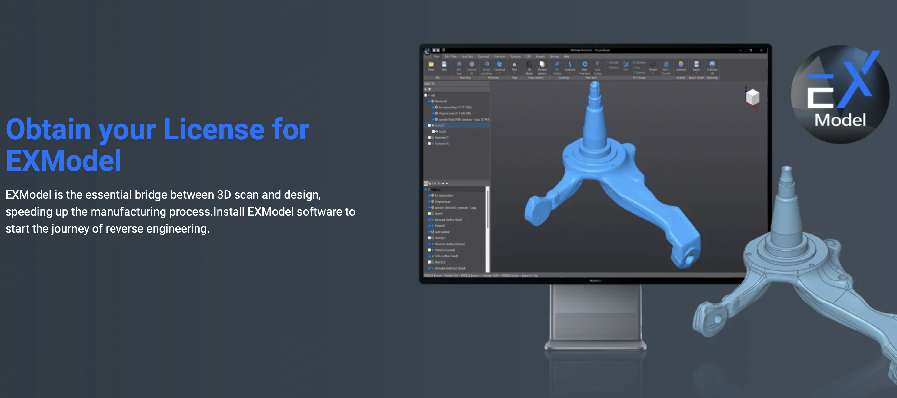Image resolution: width=897 pixels, height=398 pixels.
Task: Enable the Sketches(7) checkbox
Action: point(430,138)
